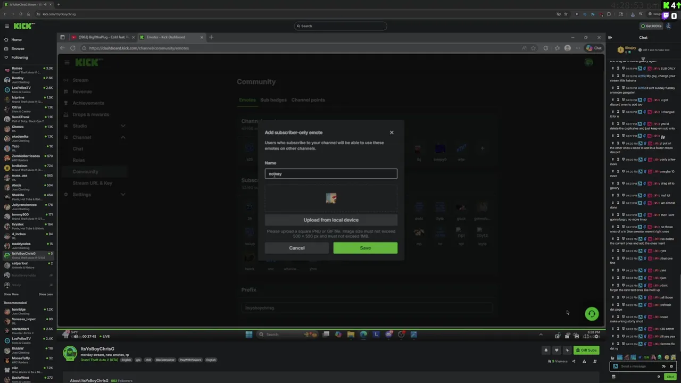Collapse the chat panel icon
This screenshot has height=383, width=681.
[x=610, y=38]
